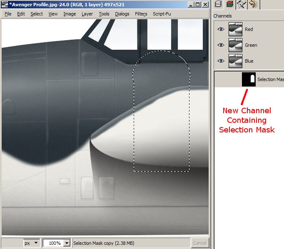The image size is (284, 249).
Task: Maximize the Avenger Profile image window
Action: tap(198, 4)
